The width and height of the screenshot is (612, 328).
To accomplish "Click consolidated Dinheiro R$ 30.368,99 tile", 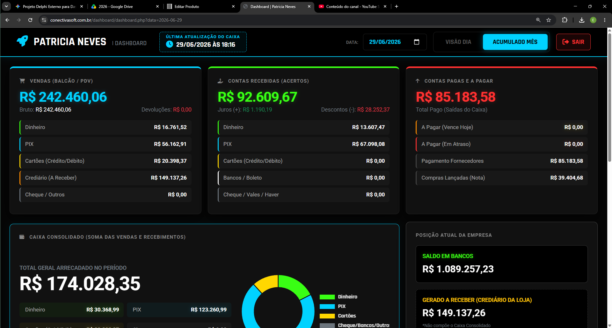I will [71, 310].
